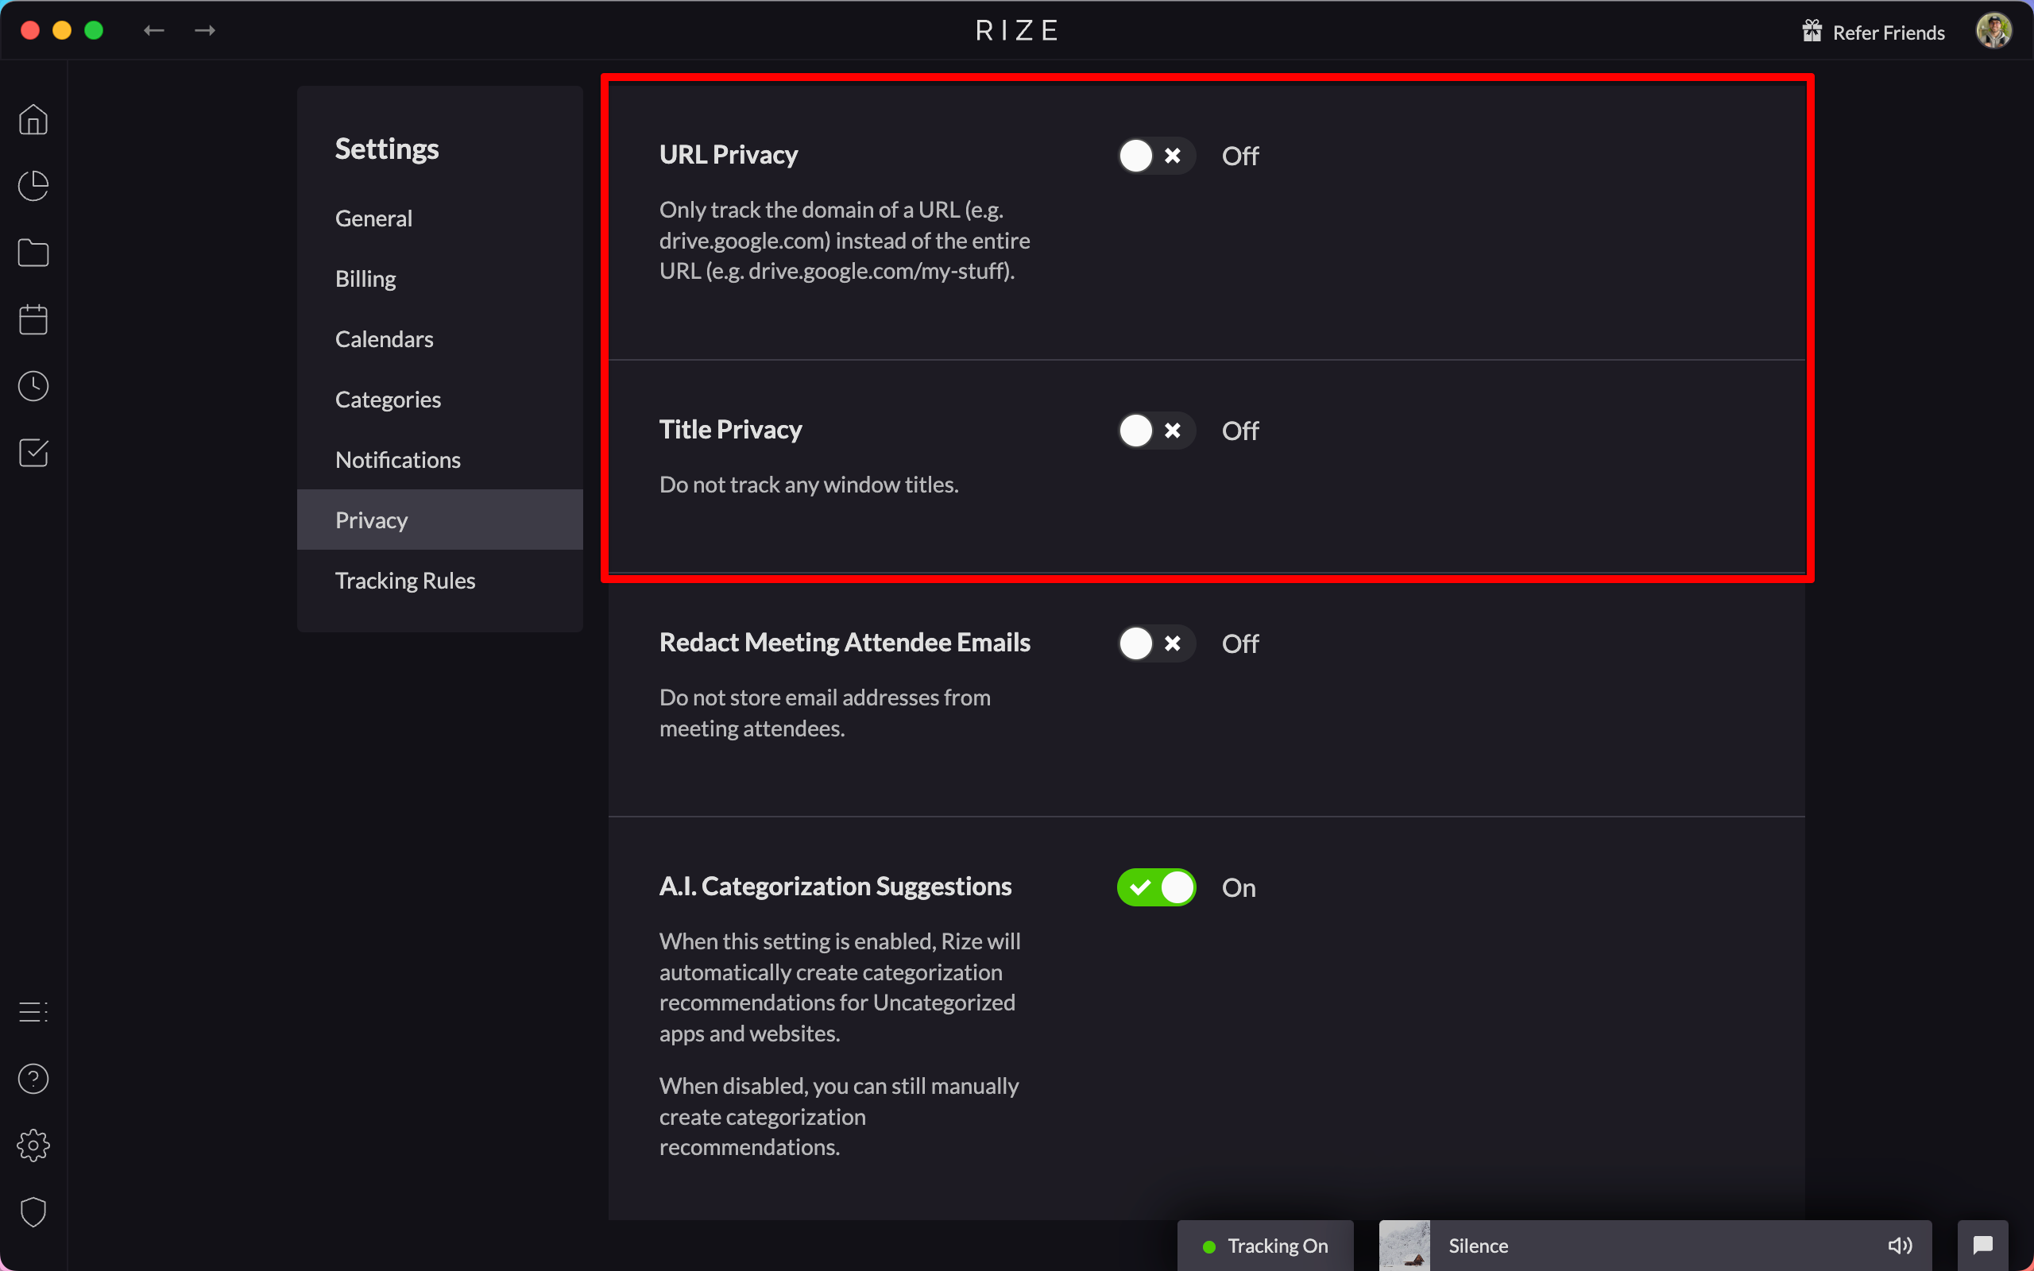Open Billing settings section
2034x1271 pixels.
coord(440,278)
